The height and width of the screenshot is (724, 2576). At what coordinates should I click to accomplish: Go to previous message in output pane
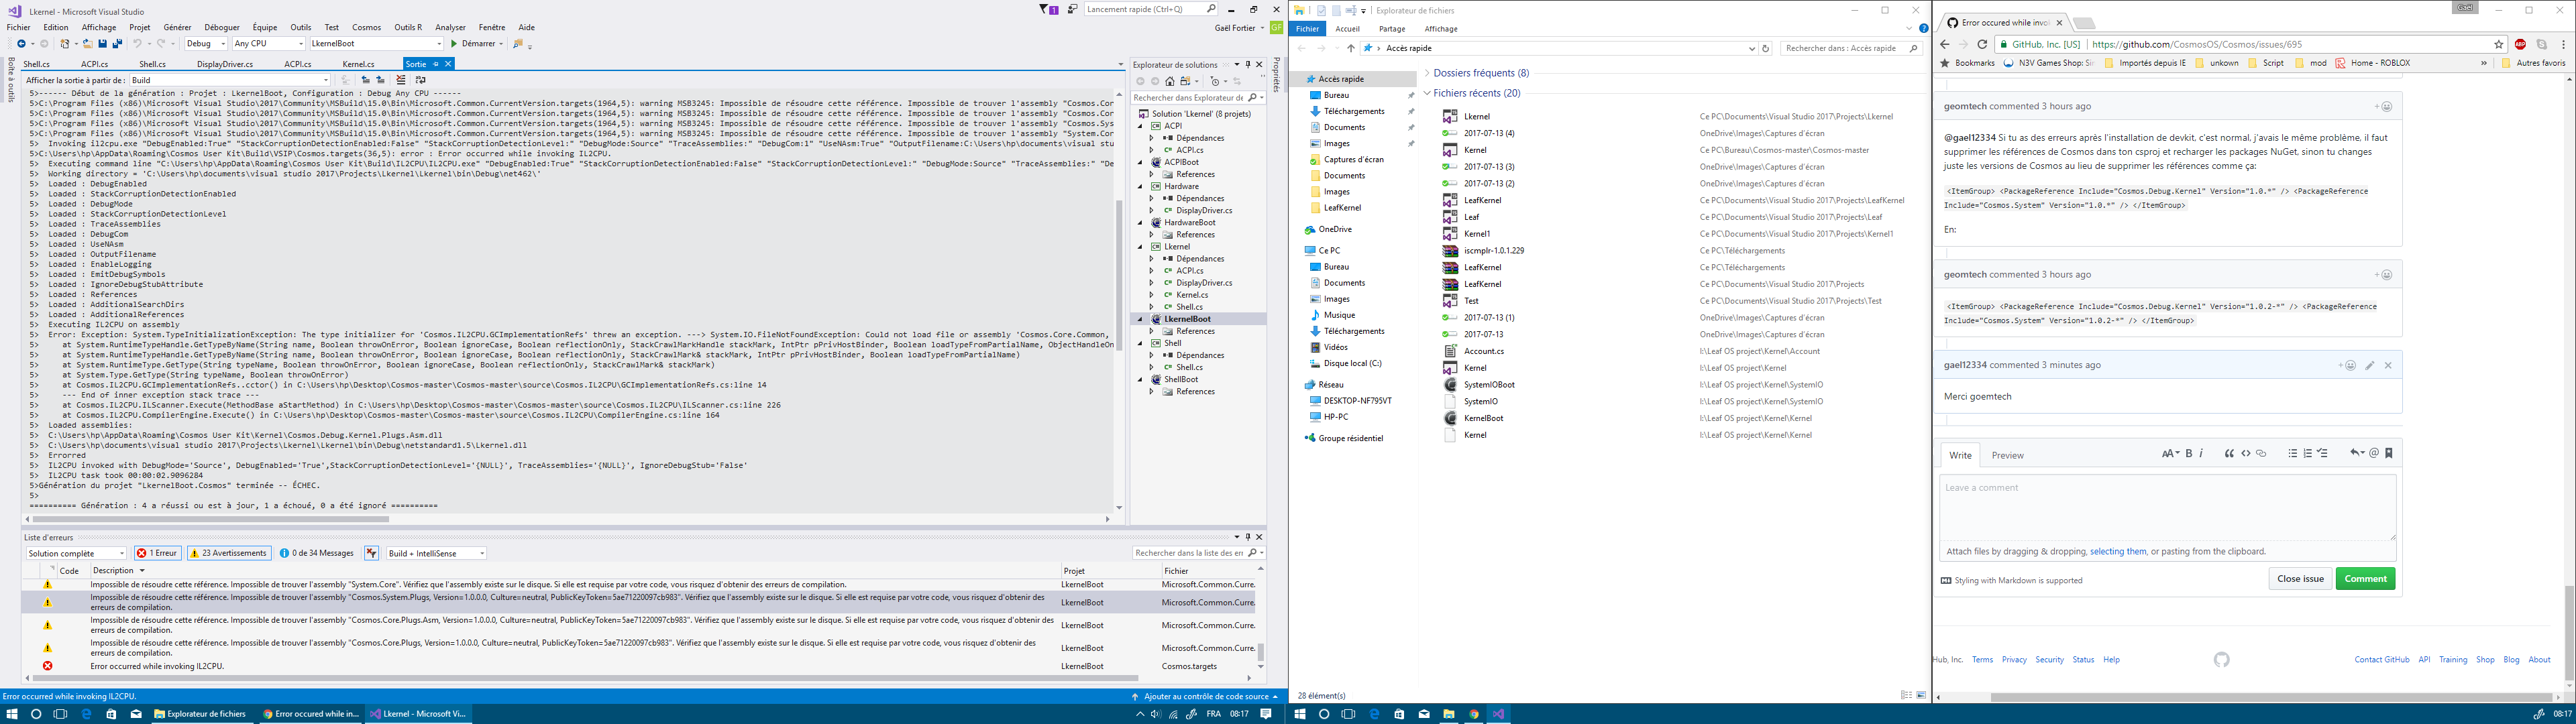click(366, 80)
